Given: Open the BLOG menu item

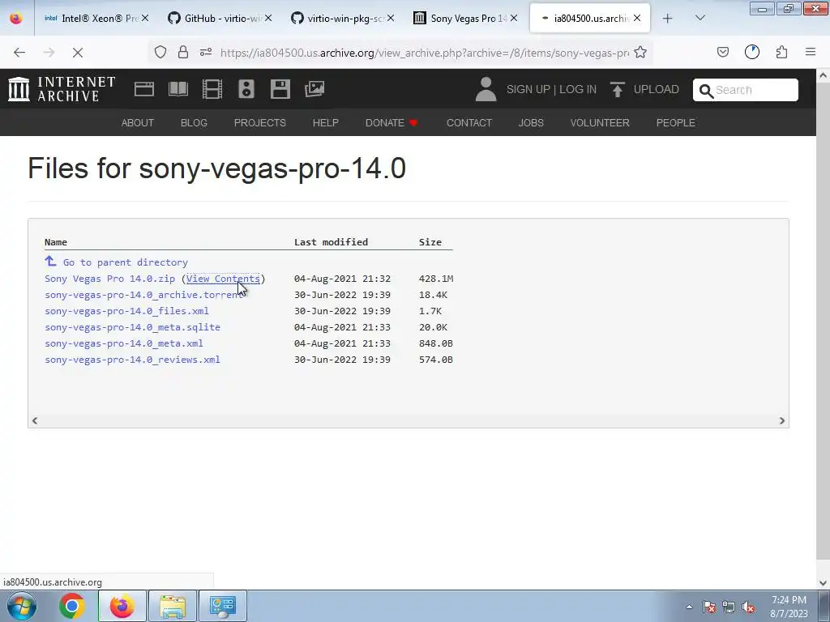Looking at the screenshot, I should point(194,123).
